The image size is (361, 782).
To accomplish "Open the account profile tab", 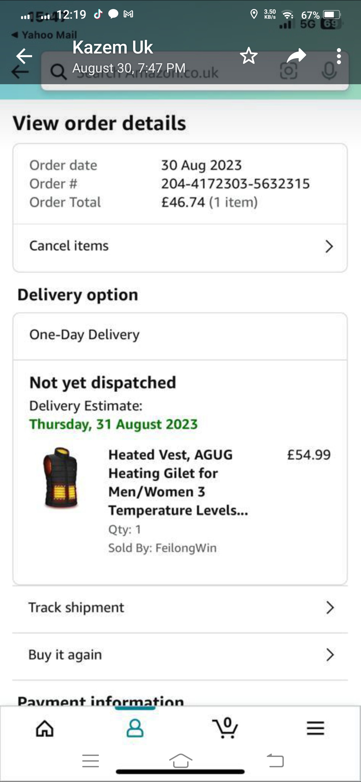I will point(135,729).
